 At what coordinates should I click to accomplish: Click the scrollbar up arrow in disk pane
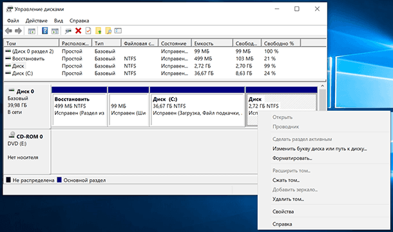point(323,86)
